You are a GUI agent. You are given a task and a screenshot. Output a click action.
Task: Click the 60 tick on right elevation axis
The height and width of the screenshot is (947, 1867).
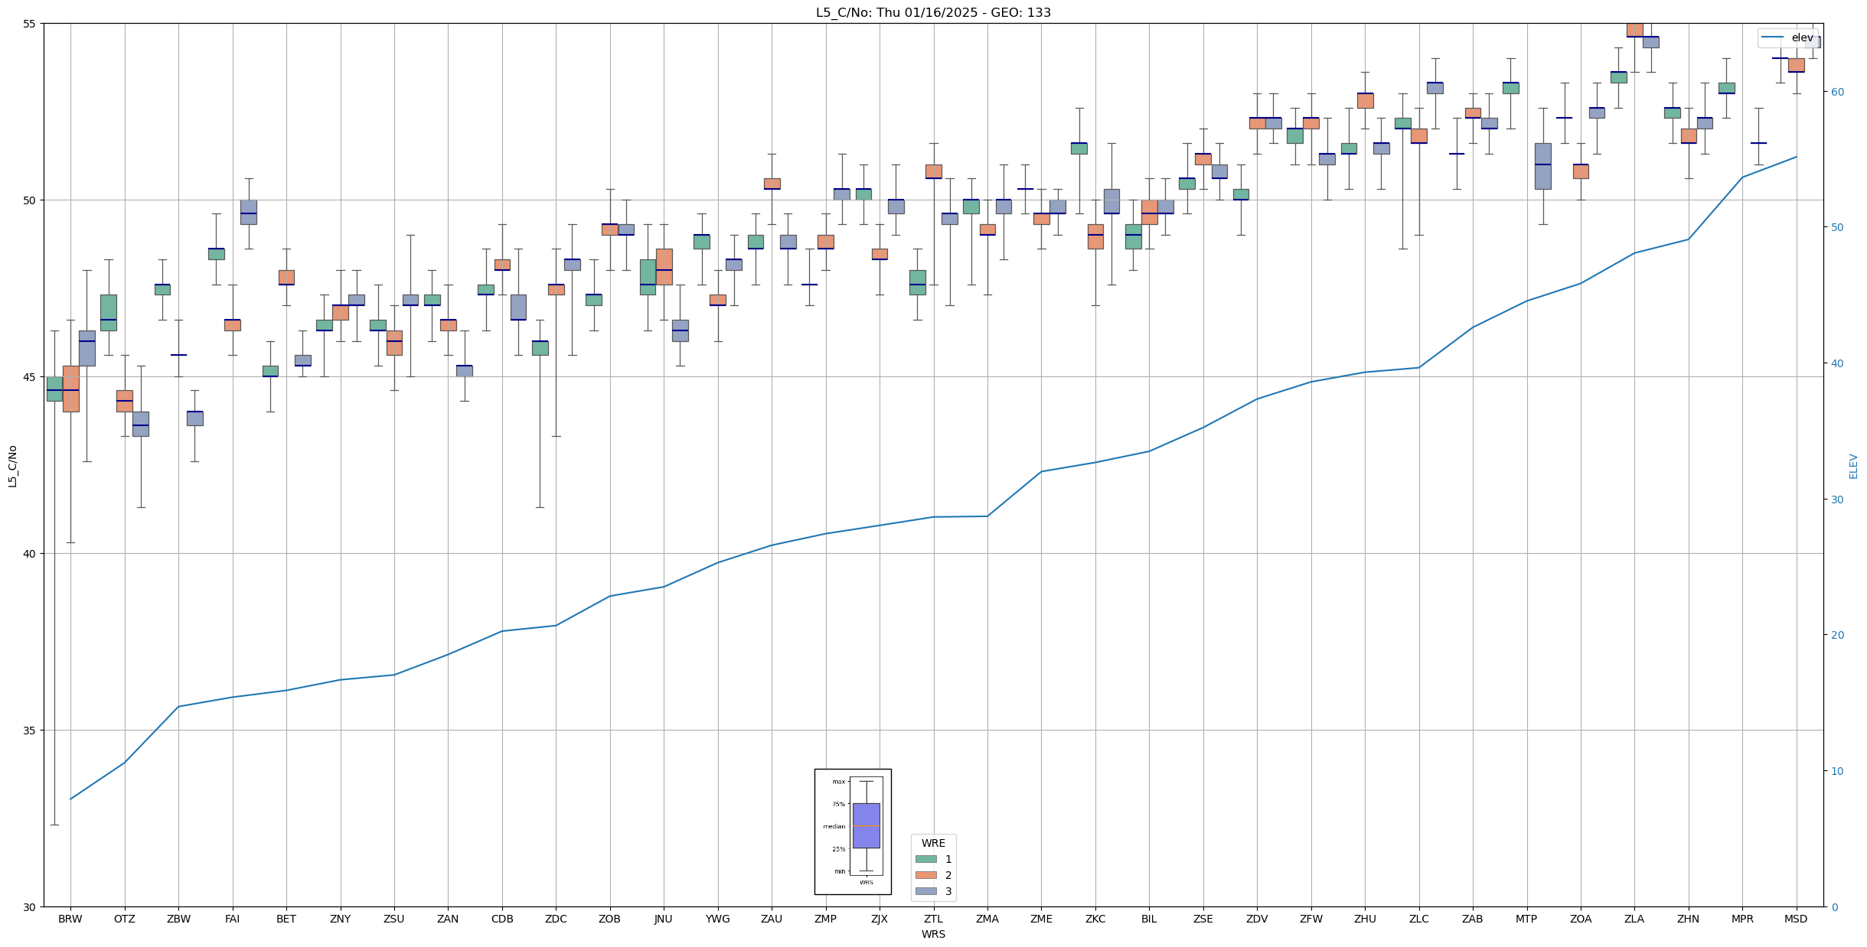(x=1836, y=92)
